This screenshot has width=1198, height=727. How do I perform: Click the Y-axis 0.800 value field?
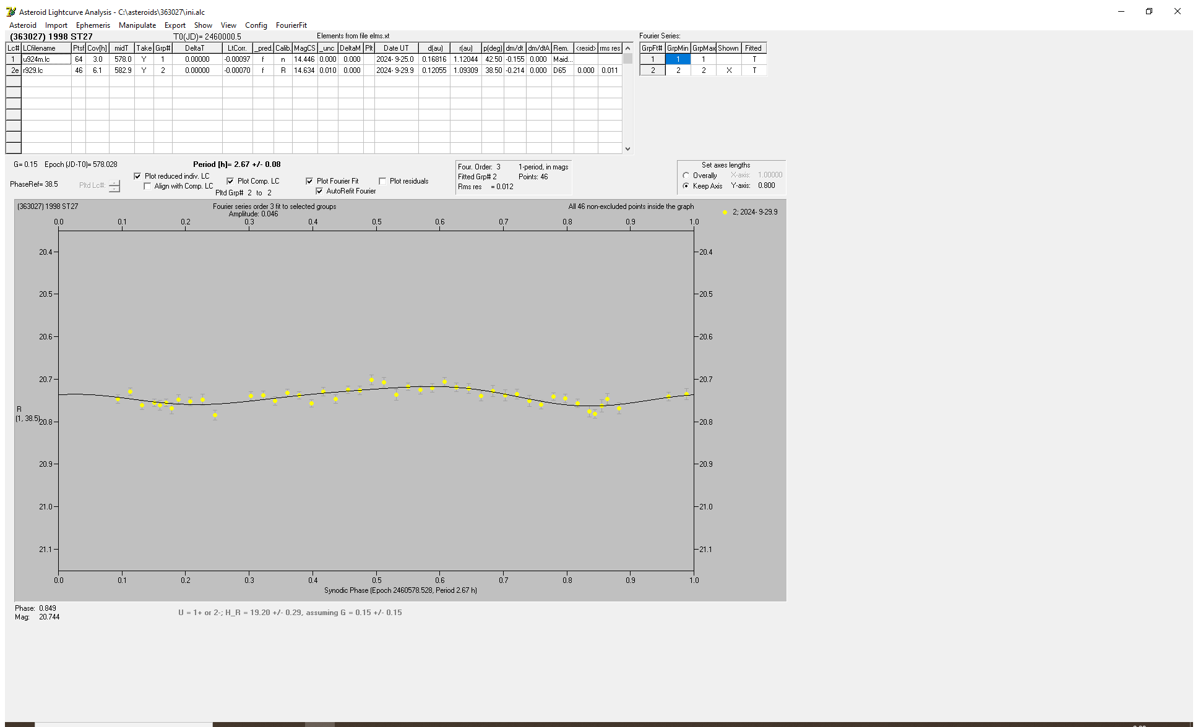[x=766, y=185]
